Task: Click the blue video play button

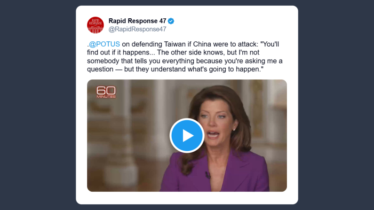Action: (187, 135)
